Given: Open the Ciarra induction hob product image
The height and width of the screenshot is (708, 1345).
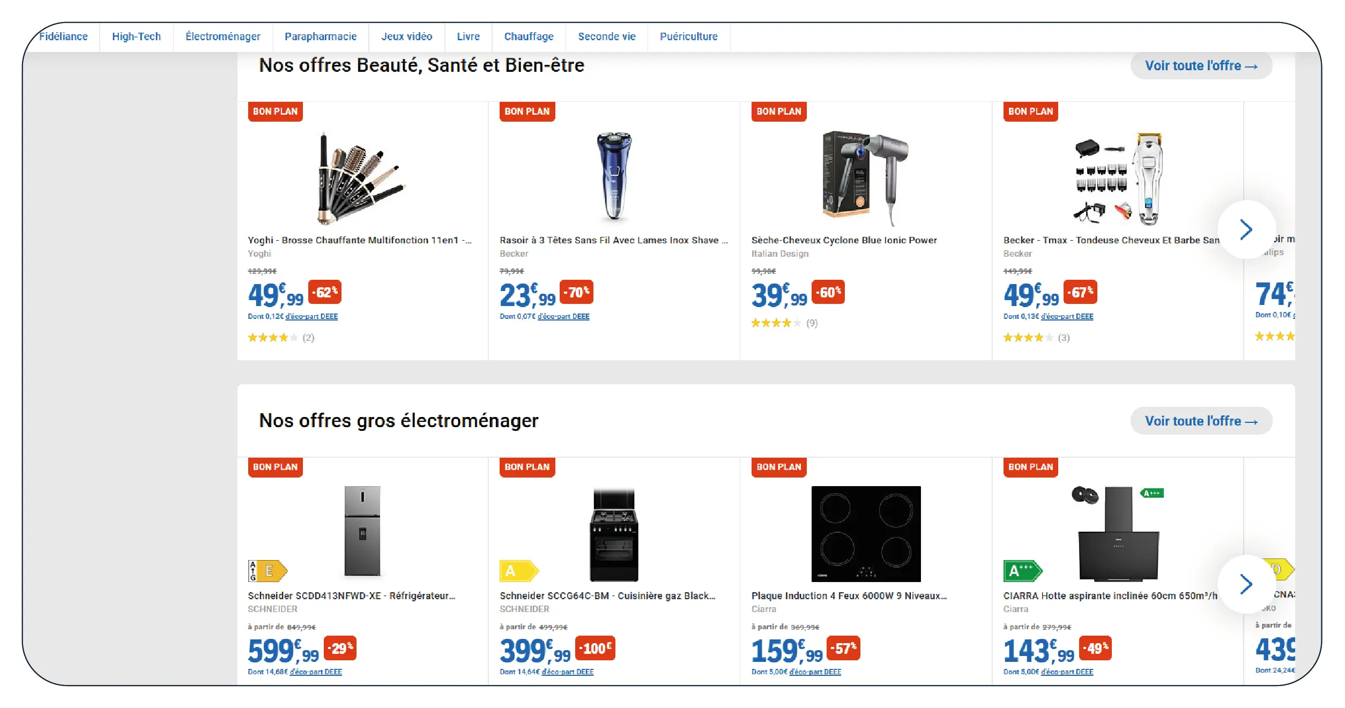Looking at the screenshot, I should coord(865,534).
